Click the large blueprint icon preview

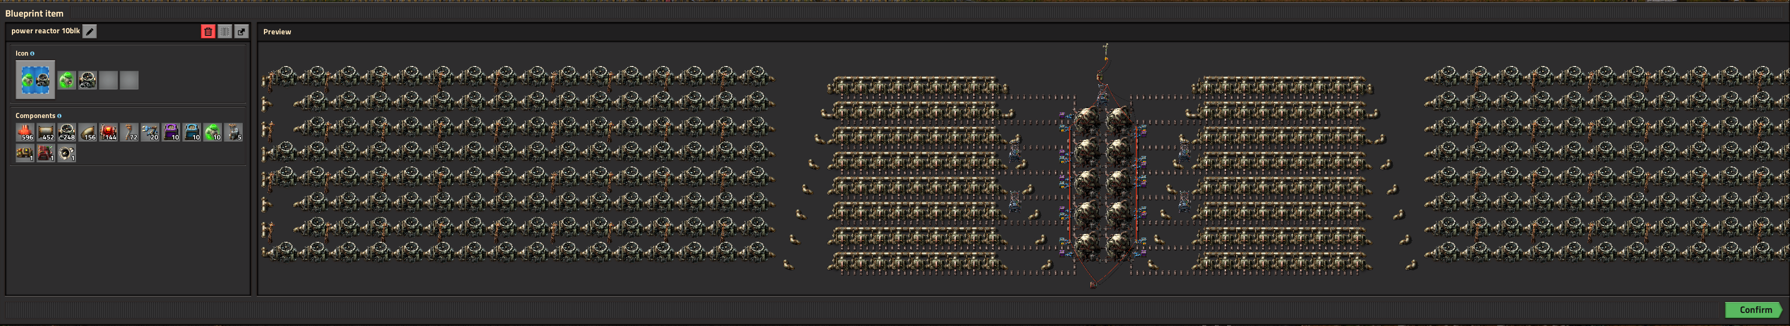tap(35, 80)
